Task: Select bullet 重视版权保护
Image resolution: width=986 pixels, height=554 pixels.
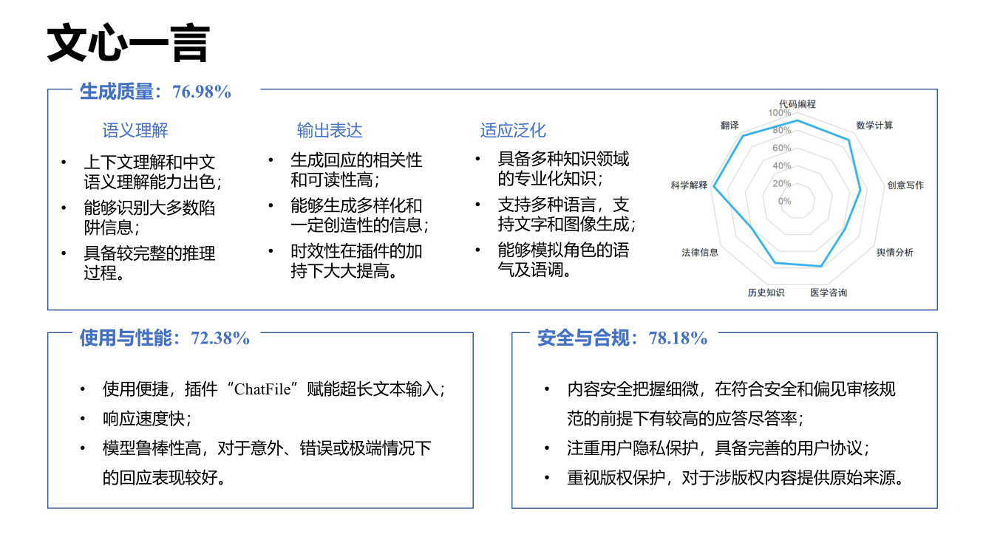Action: 735,478
